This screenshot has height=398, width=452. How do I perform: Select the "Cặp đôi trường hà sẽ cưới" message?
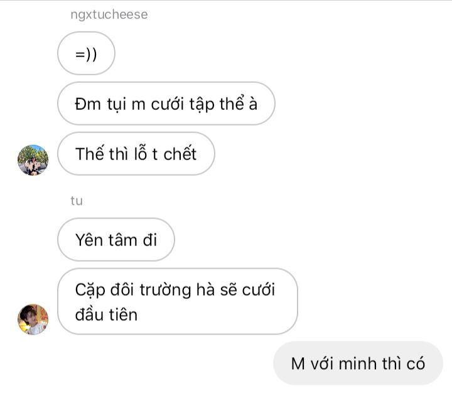[x=176, y=301]
